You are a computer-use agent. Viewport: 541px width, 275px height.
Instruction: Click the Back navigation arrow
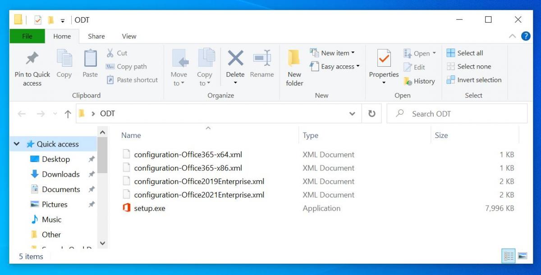coord(22,114)
